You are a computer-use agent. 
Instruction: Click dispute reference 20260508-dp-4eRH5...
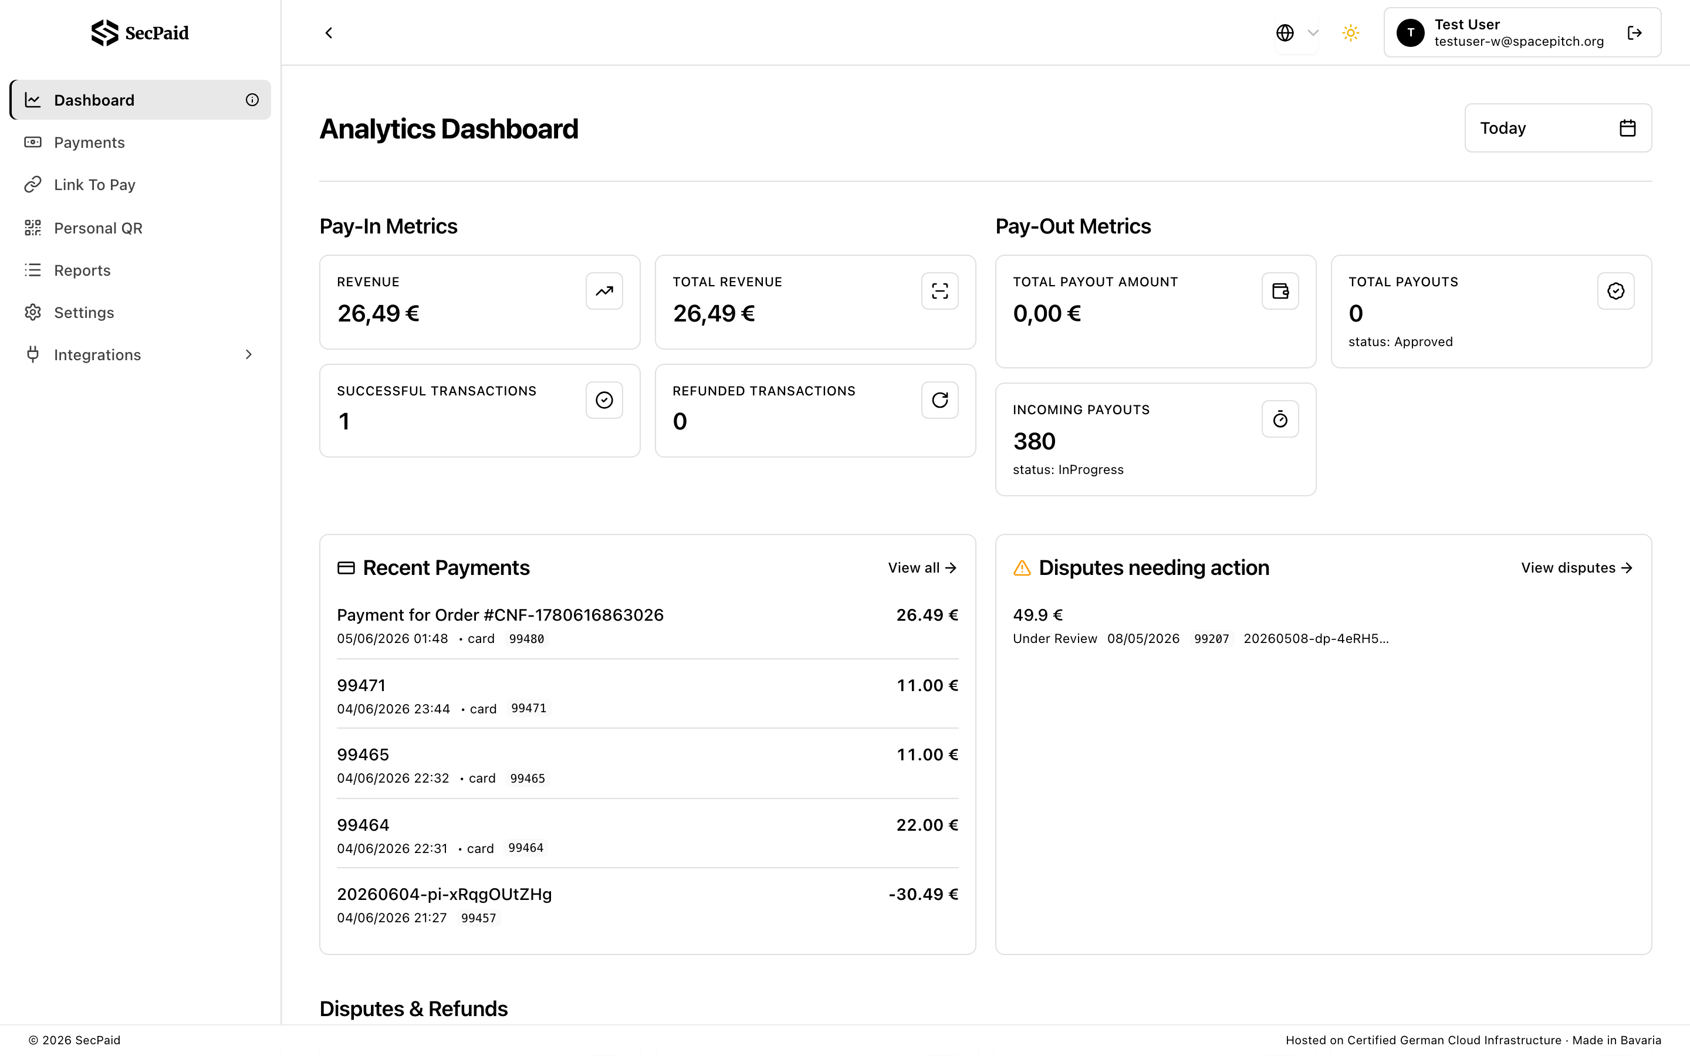tap(1316, 639)
